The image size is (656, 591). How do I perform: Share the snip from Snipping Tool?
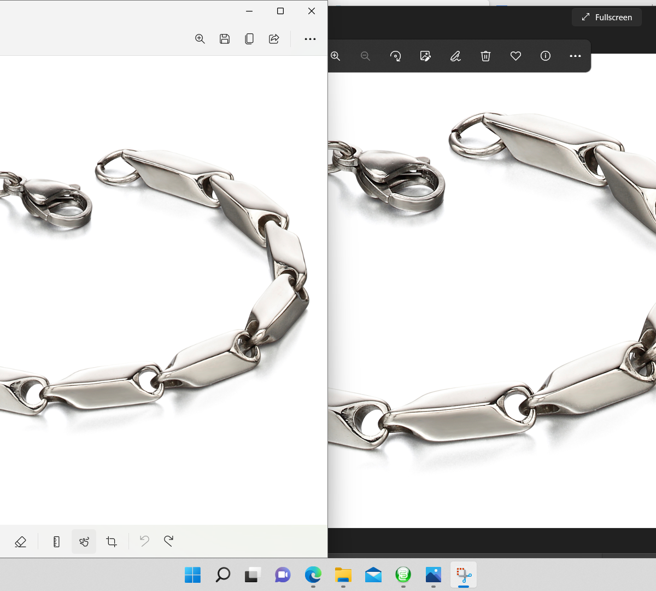pos(274,39)
